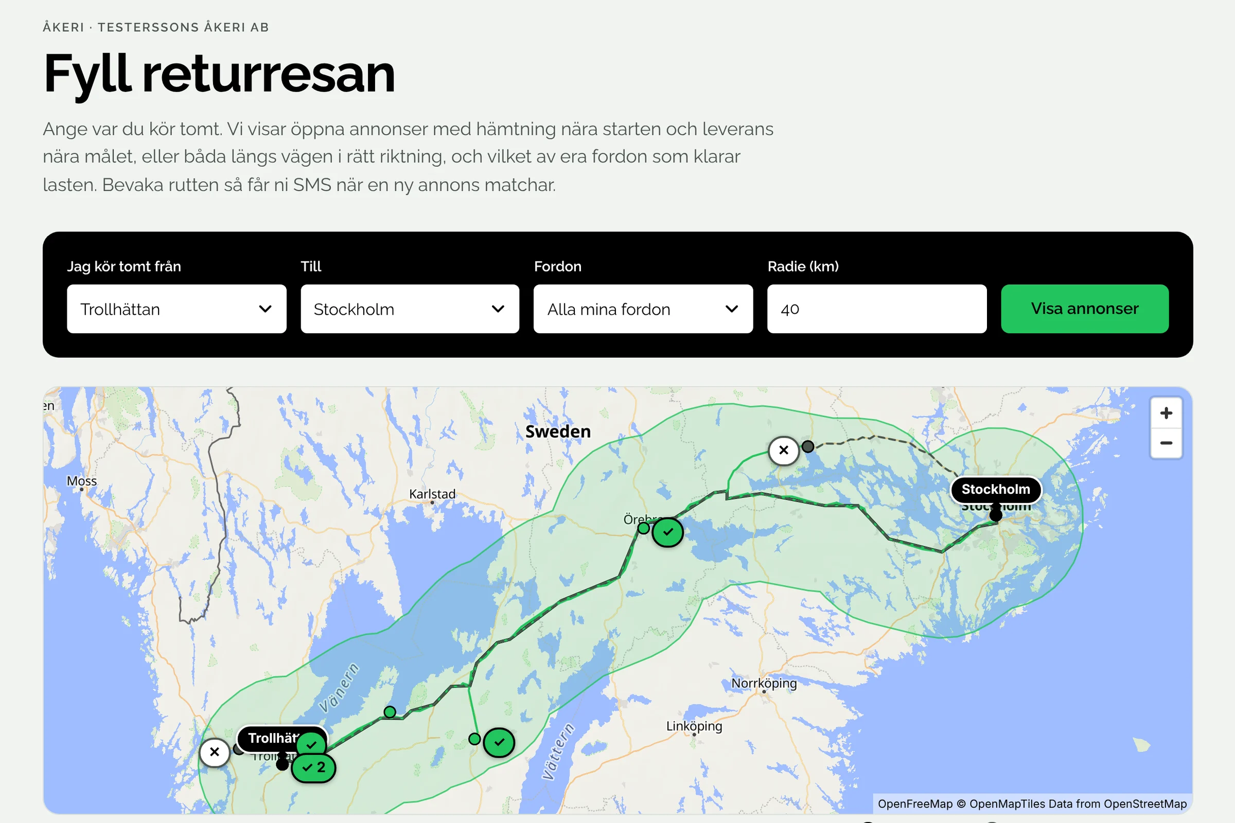This screenshot has width=1235, height=823.
Task: Click the green checkmark marker overlapping Trollhättan label
Action: [x=311, y=744]
